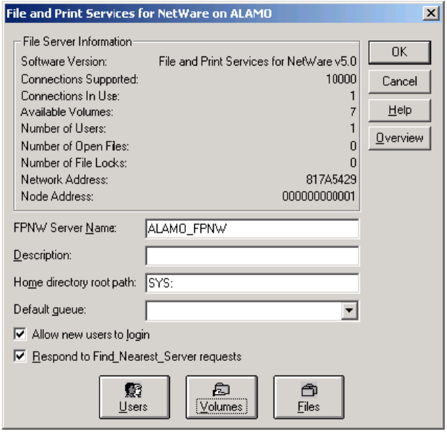The width and height of the screenshot is (447, 432).
Task: Close the File and Print Services dialog
Action: pos(431,13)
